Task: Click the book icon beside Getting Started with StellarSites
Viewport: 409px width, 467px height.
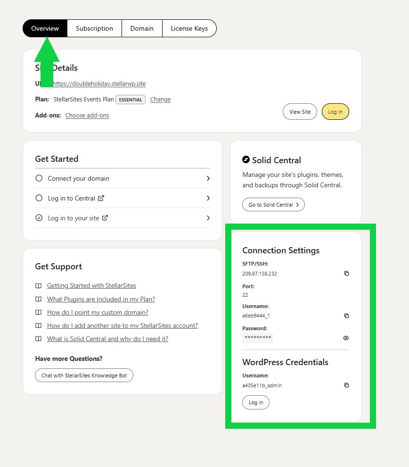Action: click(39, 285)
